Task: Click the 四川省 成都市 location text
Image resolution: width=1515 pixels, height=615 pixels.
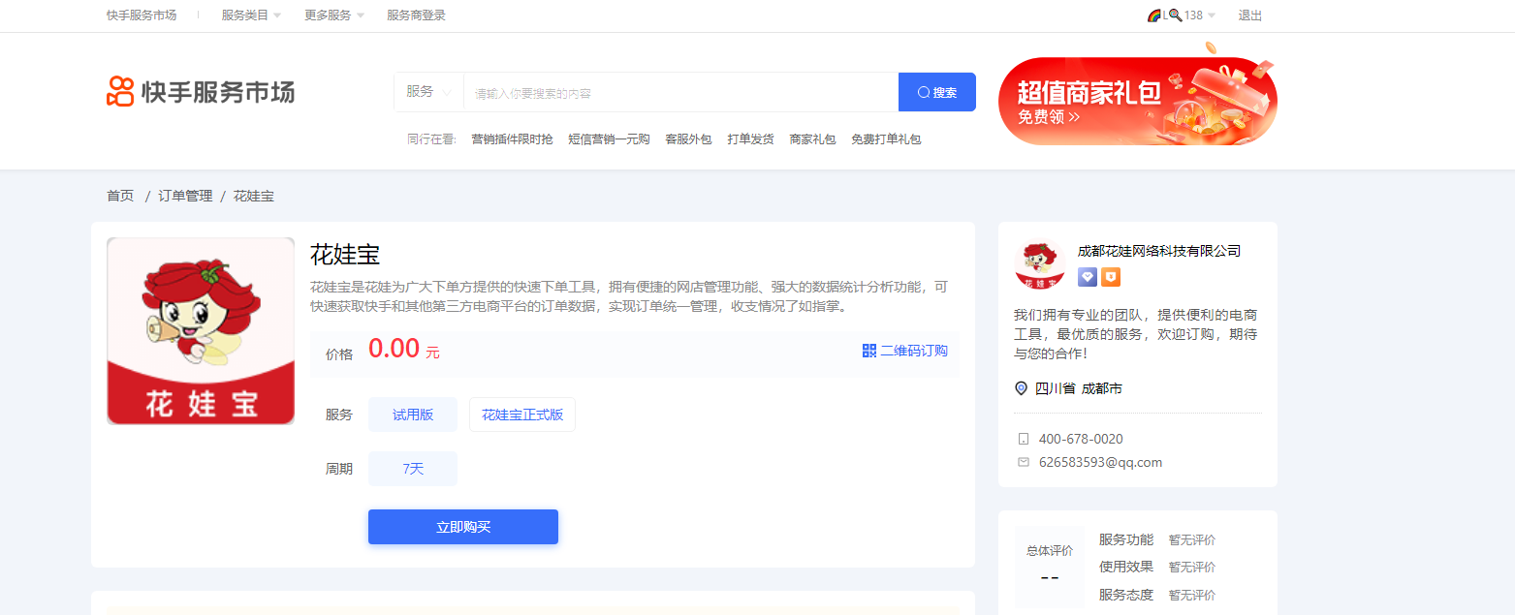Action: click(x=1079, y=388)
